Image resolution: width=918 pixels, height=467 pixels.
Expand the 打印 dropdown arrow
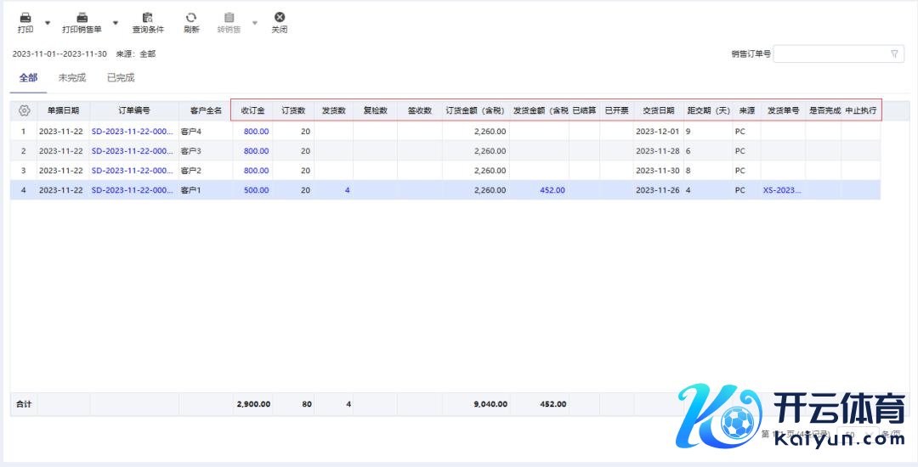coord(48,23)
